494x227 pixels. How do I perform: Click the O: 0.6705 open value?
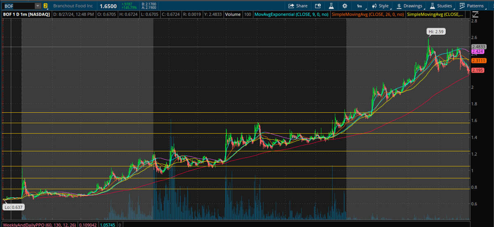point(107,14)
